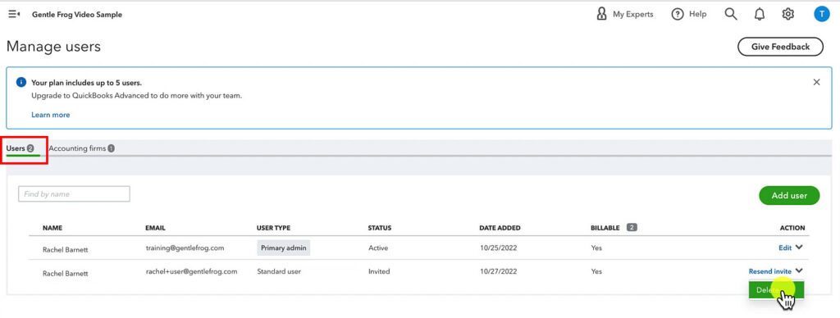Click the DATE ADDED column header
Image resolution: width=840 pixels, height=318 pixels.
[x=500, y=228]
